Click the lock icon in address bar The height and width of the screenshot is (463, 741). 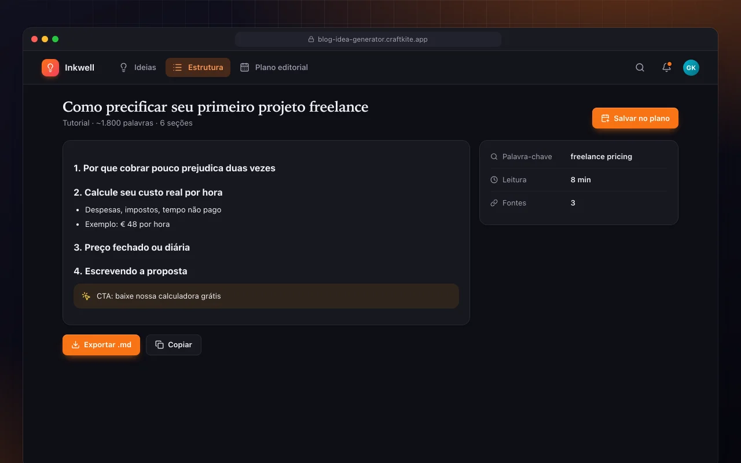point(311,39)
